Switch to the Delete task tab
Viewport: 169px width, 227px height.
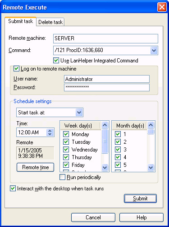[50, 22]
